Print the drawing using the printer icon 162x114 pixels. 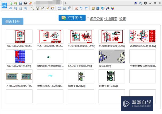[x=25, y=3]
